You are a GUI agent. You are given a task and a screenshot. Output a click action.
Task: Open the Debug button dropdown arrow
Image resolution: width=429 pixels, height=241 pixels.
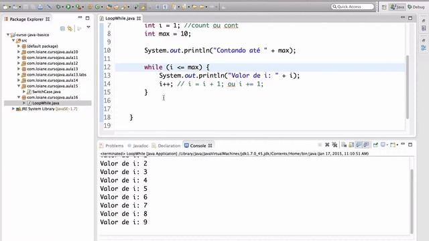62,7
